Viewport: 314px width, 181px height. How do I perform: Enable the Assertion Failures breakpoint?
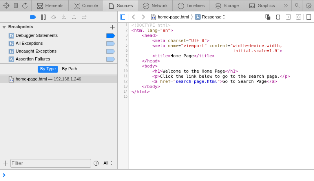click(110, 59)
